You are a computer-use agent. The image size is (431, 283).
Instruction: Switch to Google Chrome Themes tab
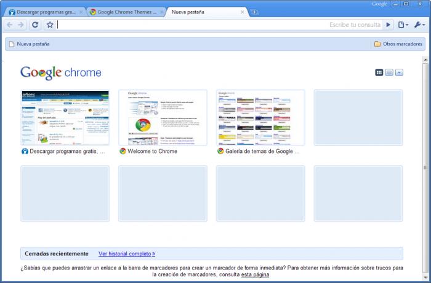(x=126, y=12)
